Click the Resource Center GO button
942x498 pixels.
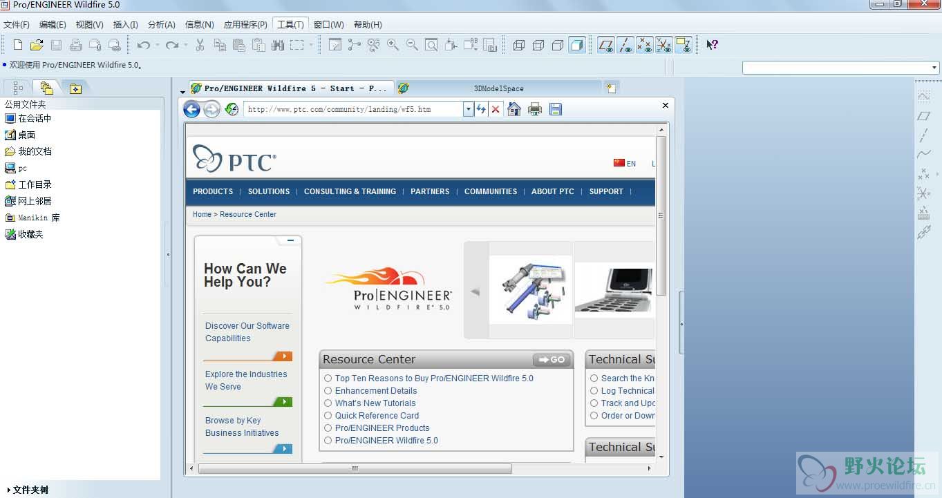coord(552,359)
